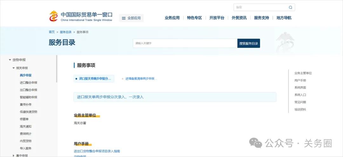Screen dimensions: 343x157
Task: Click the keyword input field 请输入关键字
Action: [185, 43]
